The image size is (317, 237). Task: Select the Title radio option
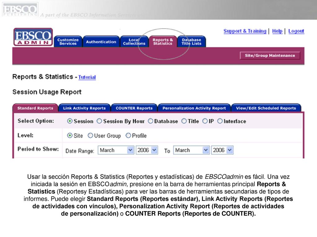(x=184, y=121)
